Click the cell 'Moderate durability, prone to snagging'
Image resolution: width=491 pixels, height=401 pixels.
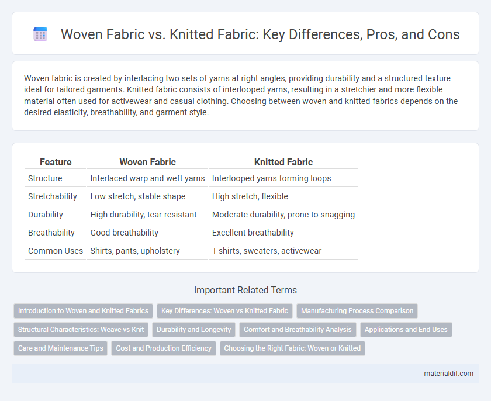pyautogui.click(x=283, y=215)
